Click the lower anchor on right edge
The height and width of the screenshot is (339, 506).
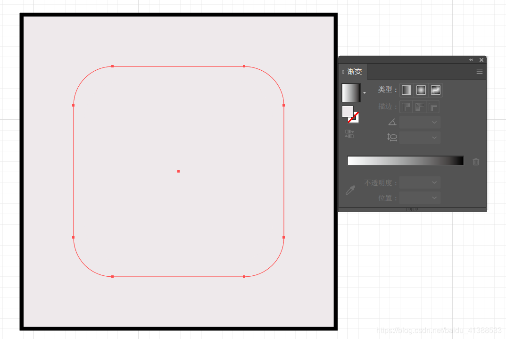(284, 238)
